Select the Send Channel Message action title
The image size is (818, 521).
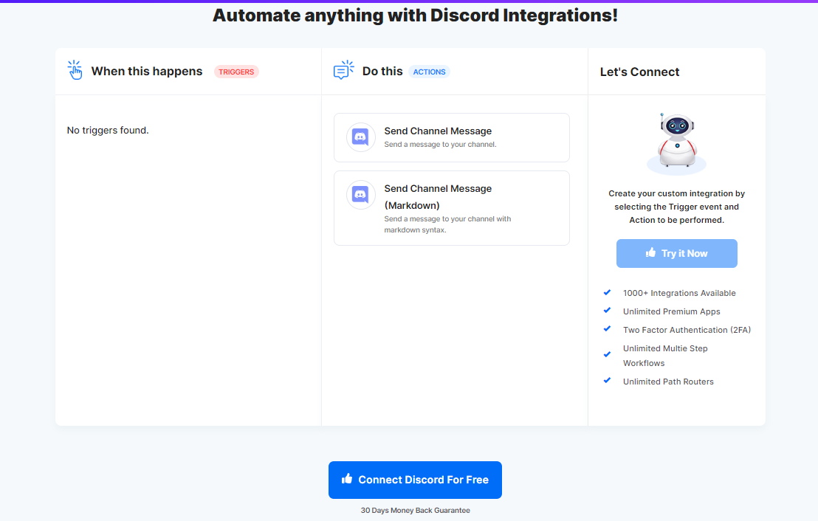coord(438,131)
